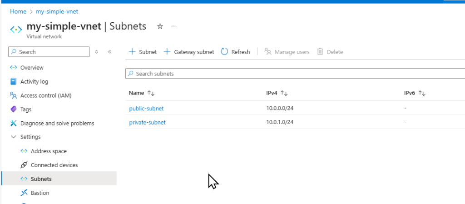The width and height of the screenshot is (465, 204).
Task: Click my-simple-vnet breadcrumb link
Action: (x=57, y=11)
